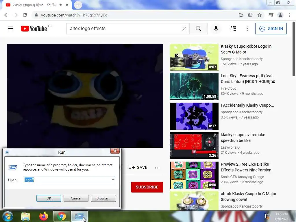Visit Fire Cloud channel
Screen dimensions: 296x222
(228, 88)
